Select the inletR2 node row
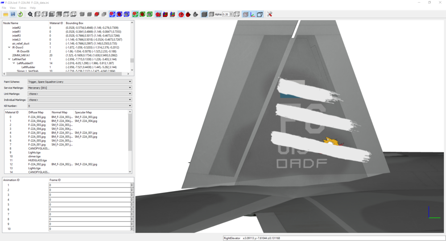Screen dimensions: 446x241 click(x=66, y=28)
